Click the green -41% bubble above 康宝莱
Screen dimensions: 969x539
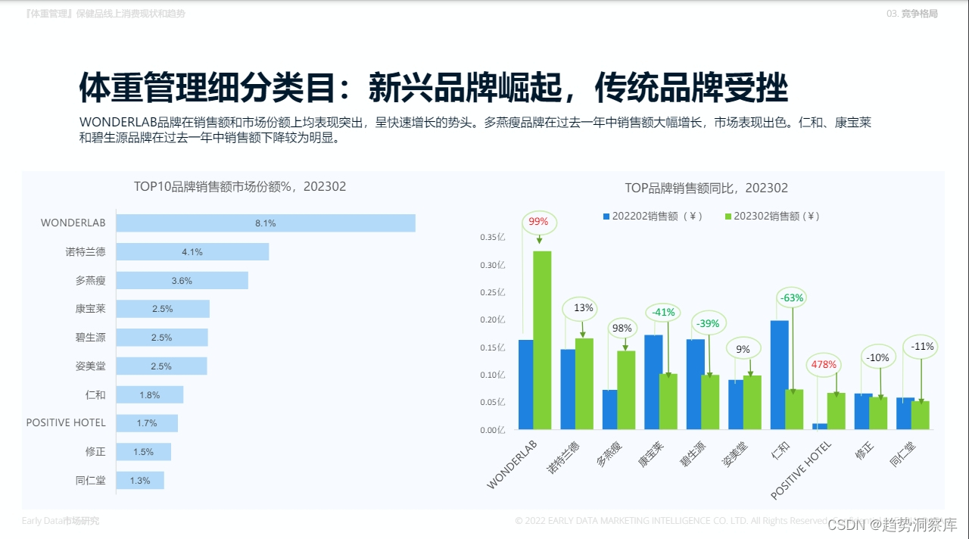click(664, 313)
